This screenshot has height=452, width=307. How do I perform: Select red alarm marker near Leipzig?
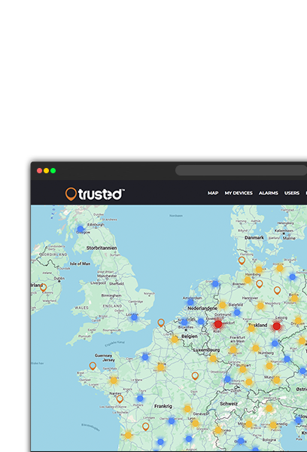coord(276,326)
